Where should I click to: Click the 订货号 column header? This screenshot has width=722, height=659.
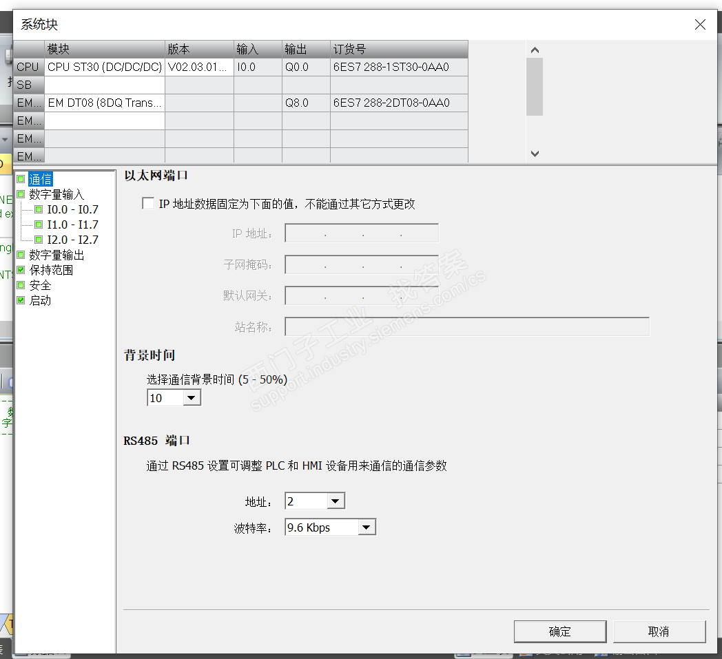pyautogui.click(x=399, y=49)
